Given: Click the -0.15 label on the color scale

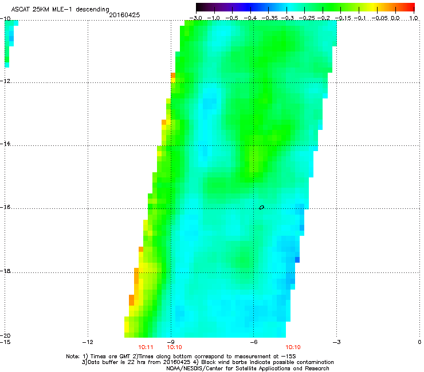Looking at the screenshot, I should tap(343, 18).
